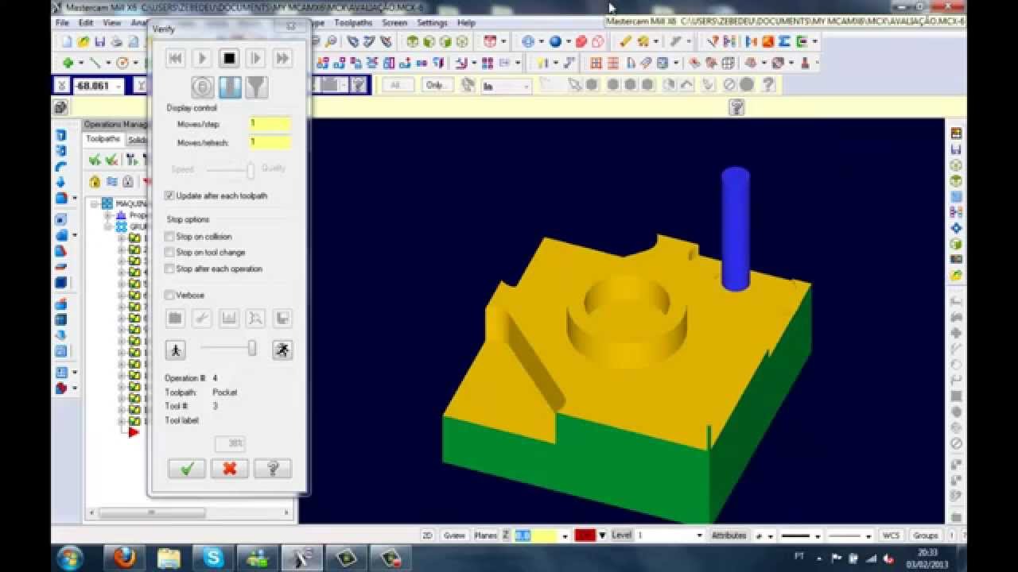Image resolution: width=1018 pixels, height=572 pixels.
Task: Enable Stop after each operation
Action: 169,269
